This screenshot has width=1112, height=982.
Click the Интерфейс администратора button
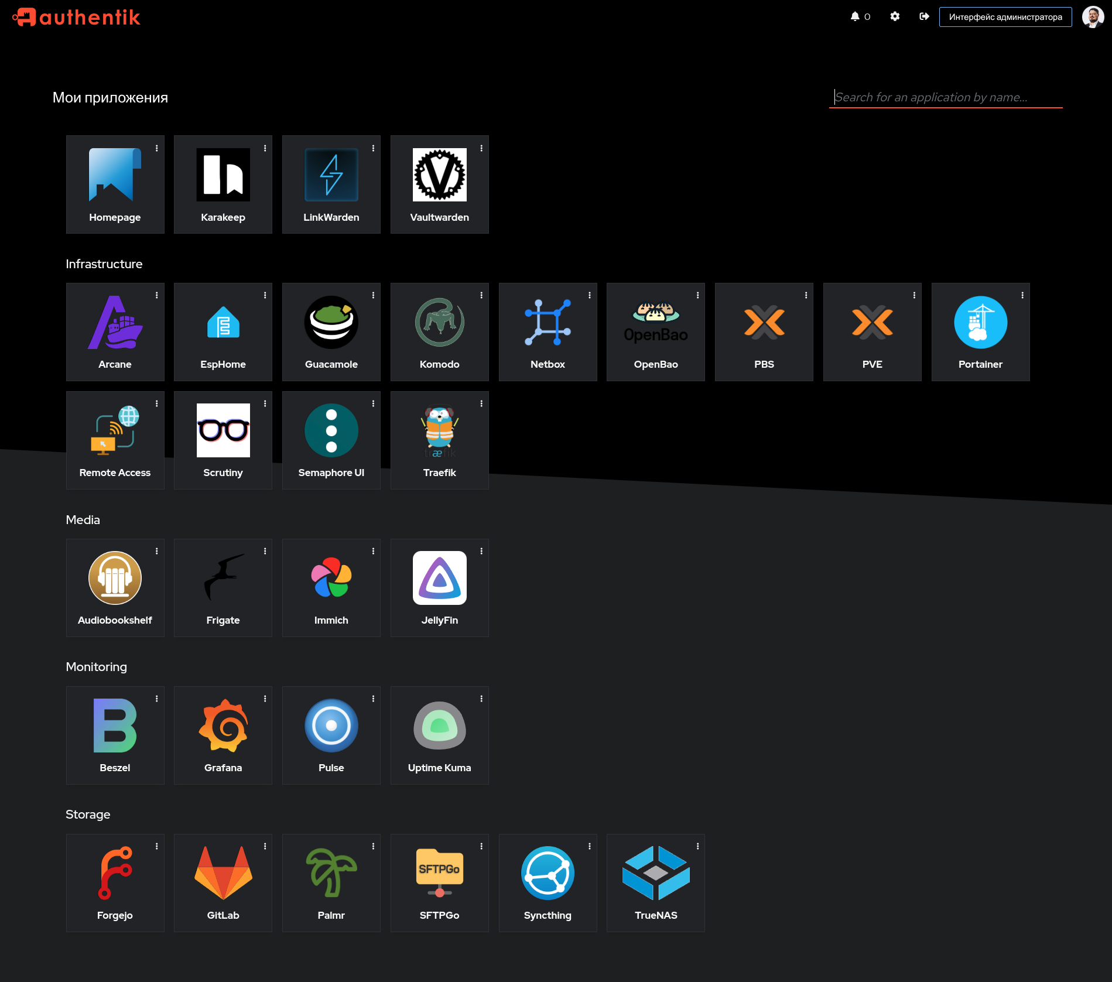point(1005,17)
